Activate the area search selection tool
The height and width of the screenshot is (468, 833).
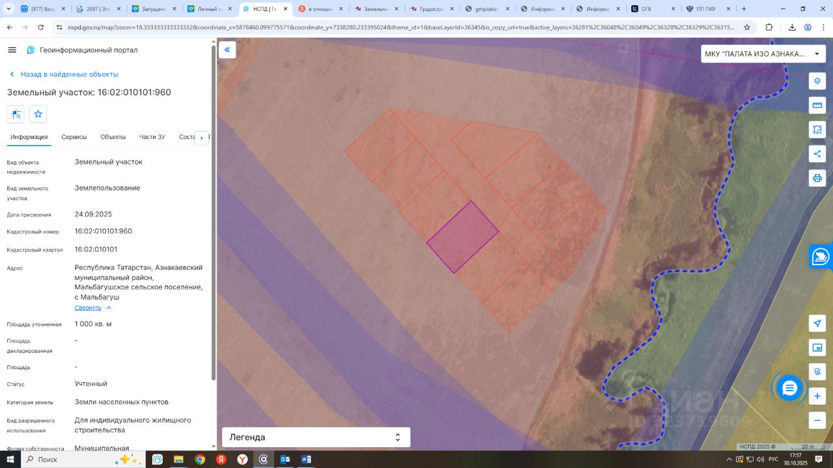(817, 129)
